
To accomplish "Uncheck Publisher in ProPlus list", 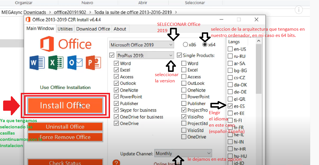I will pos(116,104).
